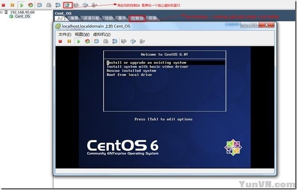This screenshot has height=190, width=297.
Task: Click revert to snapshot icon in main toolbar
Action: pos(49,5)
